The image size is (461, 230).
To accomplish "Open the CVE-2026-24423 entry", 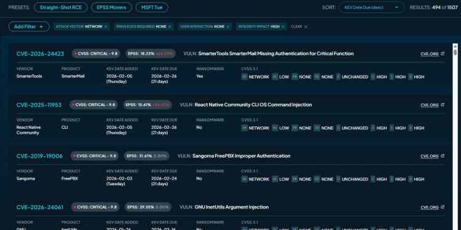I will click(41, 54).
